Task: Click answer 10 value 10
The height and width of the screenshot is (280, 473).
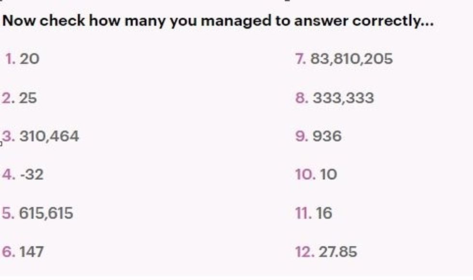Action: pyautogui.click(x=328, y=174)
